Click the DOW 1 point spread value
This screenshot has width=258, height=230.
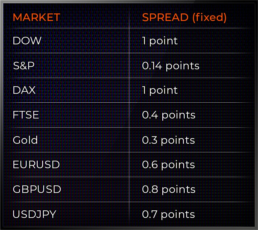coord(160,41)
